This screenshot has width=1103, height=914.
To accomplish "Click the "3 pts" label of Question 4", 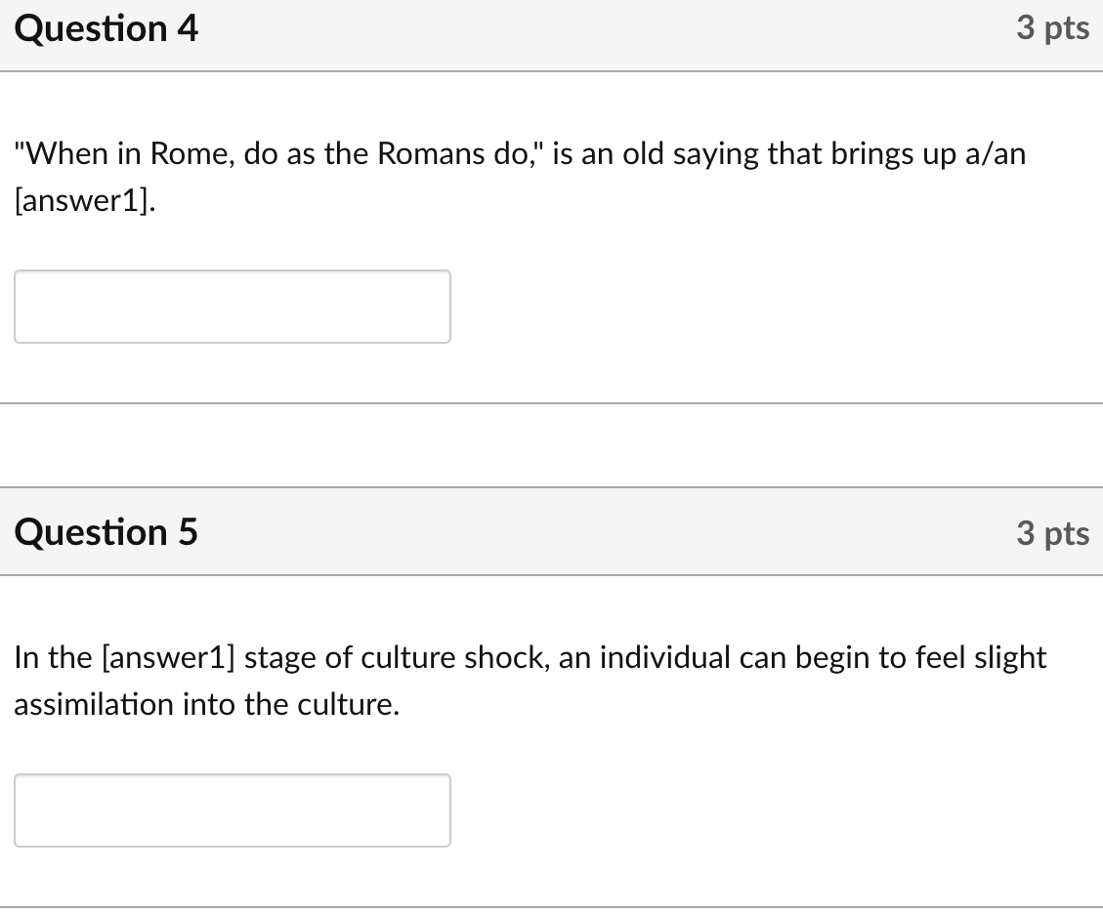I will pos(1051,29).
